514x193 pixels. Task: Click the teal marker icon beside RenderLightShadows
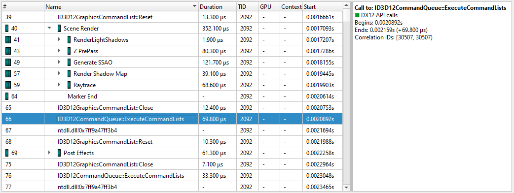pyautogui.click(x=69, y=40)
